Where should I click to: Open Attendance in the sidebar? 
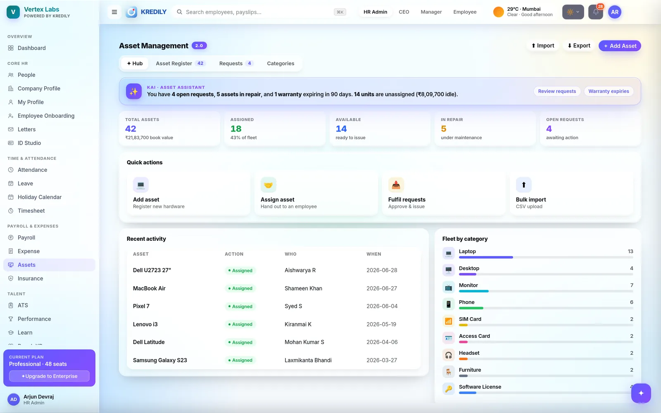tap(49, 170)
